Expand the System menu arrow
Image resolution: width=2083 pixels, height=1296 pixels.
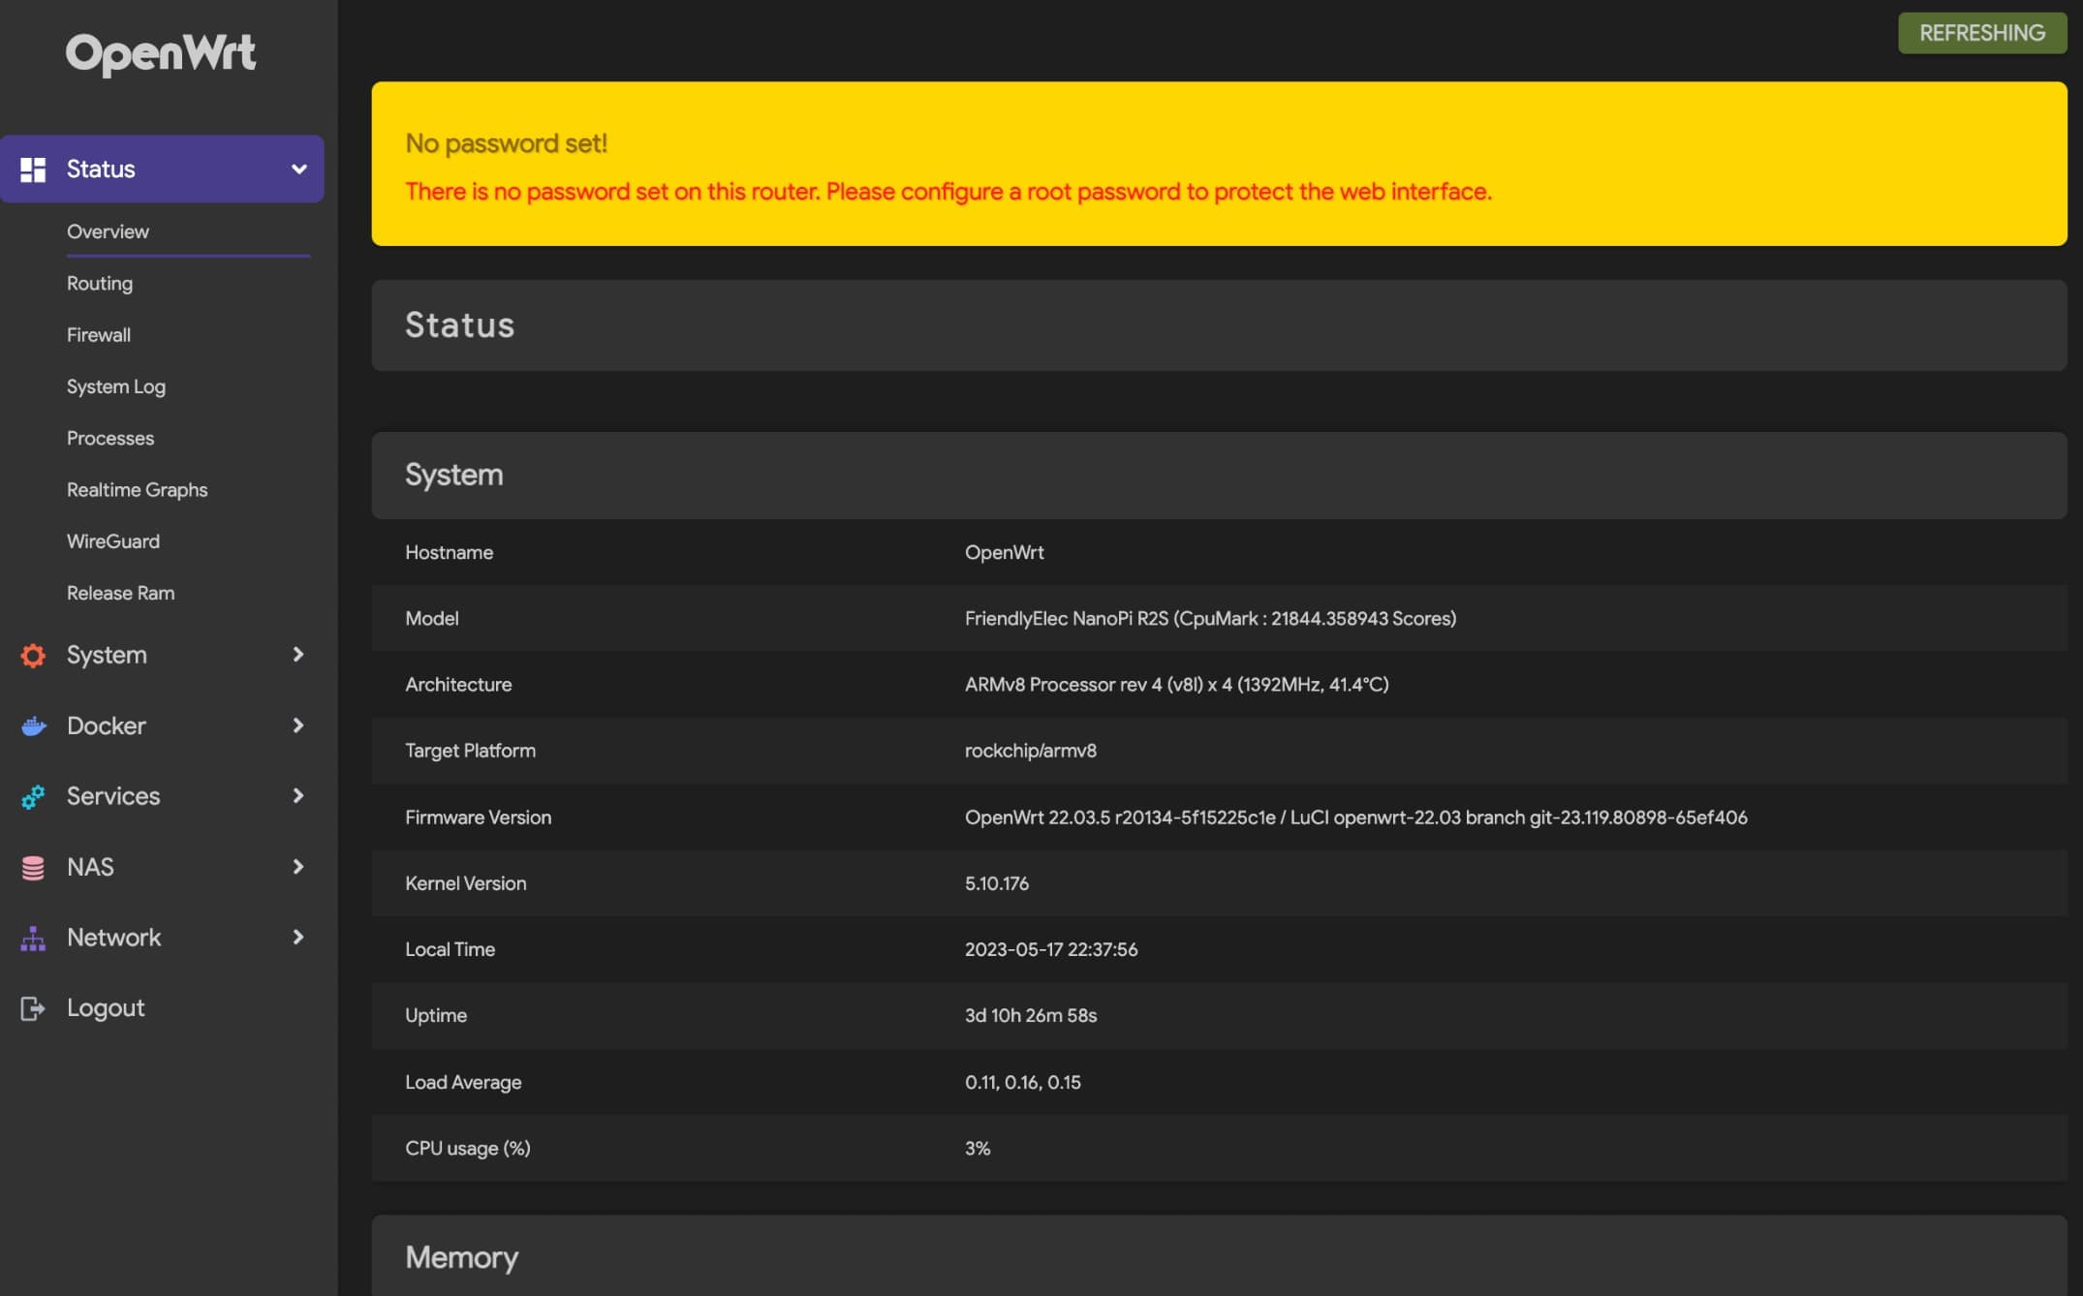(298, 655)
